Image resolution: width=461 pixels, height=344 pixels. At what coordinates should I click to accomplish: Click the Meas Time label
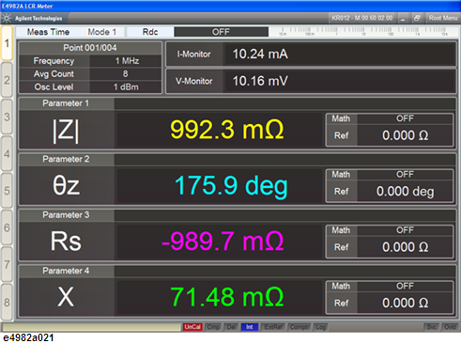point(48,32)
